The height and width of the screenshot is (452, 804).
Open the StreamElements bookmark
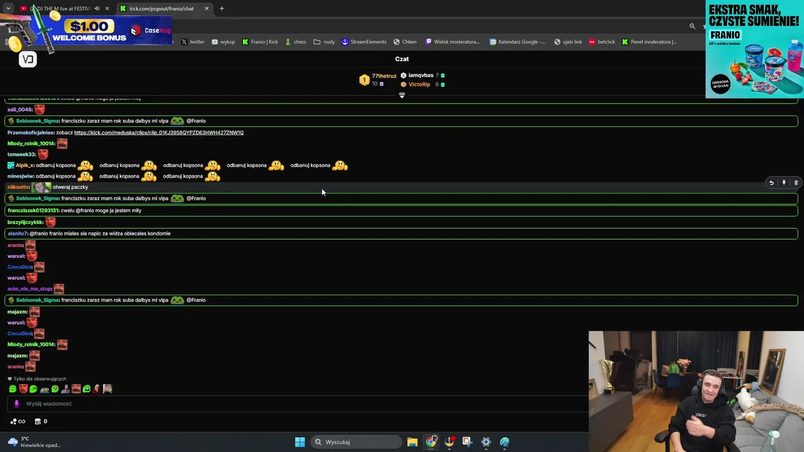[364, 42]
